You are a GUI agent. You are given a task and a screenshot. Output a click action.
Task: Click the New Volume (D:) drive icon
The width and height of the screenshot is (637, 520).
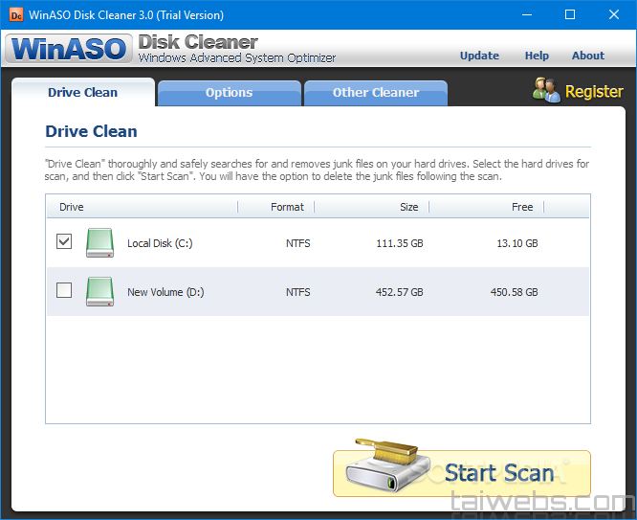(x=99, y=292)
